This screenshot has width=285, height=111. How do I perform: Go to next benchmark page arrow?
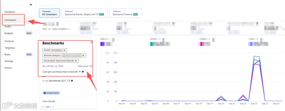click(53, 107)
